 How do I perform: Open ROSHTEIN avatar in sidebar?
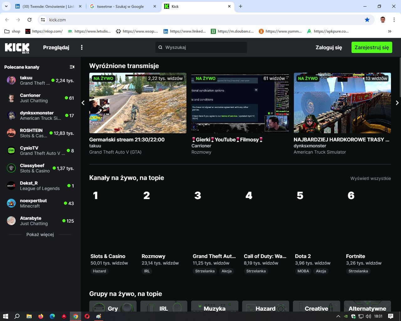click(x=11, y=133)
